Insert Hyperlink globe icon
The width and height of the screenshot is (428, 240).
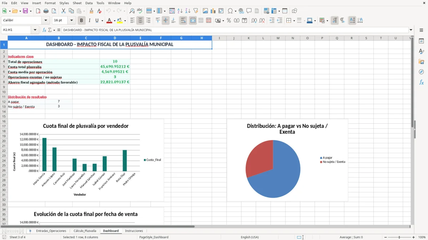click(241, 11)
